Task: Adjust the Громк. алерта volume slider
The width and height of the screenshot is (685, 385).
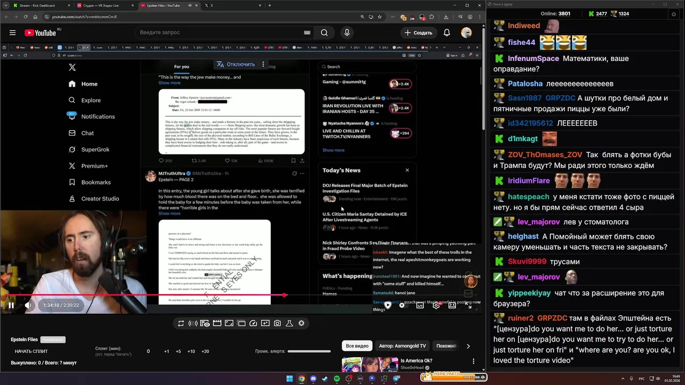Action: [309, 351]
